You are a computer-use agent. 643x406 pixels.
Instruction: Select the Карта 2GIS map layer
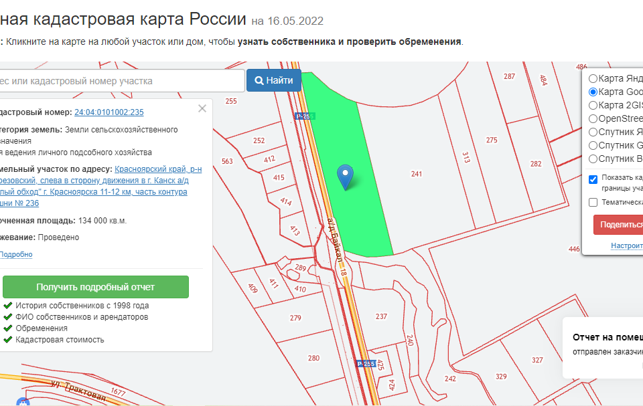click(x=593, y=105)
